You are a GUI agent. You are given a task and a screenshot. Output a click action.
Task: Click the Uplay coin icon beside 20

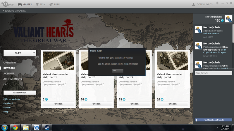click(x=162, y=99)
